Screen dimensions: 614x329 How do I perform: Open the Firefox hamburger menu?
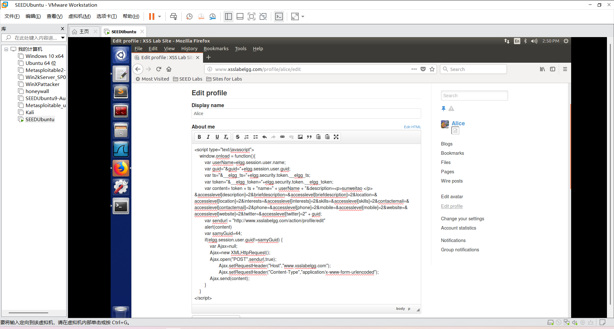(x=565, y=69)
